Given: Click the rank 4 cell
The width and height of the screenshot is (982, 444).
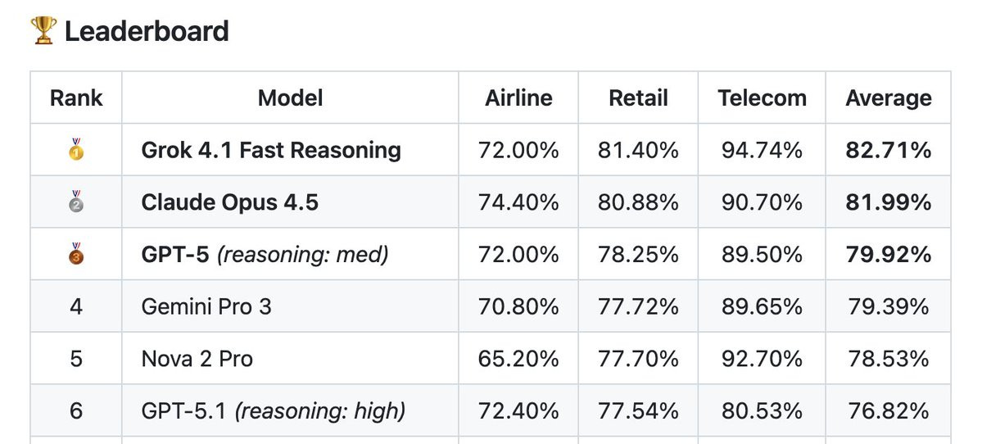Looking at the screenshot, I should [76, 306].
